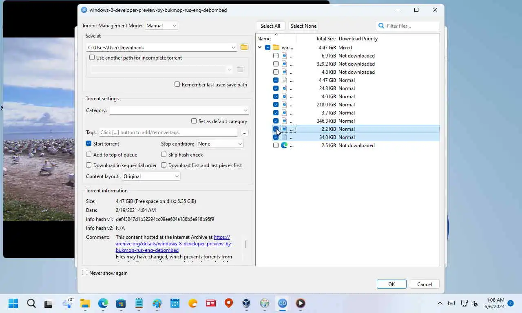Viewport: 522px width, 313px height.
Task: Open the save path dropdown arrow
Action: tap(233, 47)
